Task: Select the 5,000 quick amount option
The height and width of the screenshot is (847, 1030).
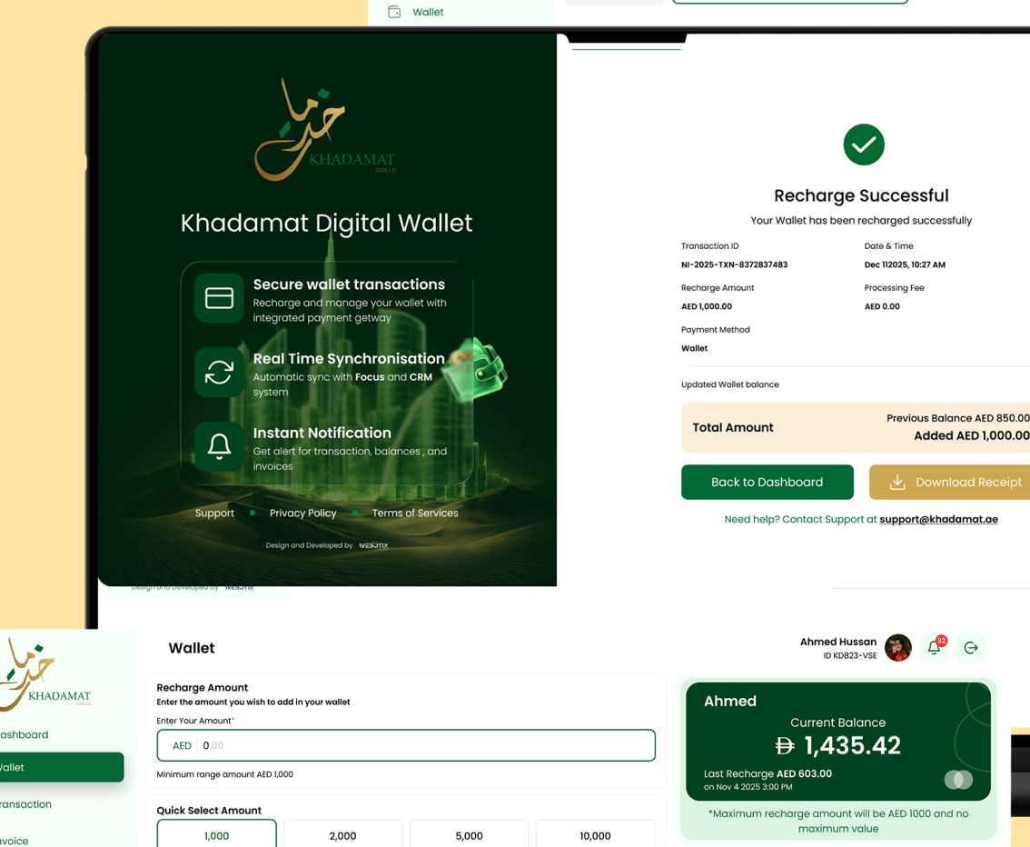Action: pyautogui.click(x=469, y=835)
